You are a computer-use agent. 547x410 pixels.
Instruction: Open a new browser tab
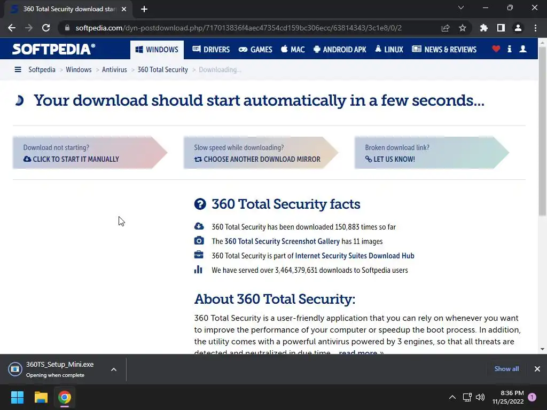pyautogui.click(x=144, y=9)
